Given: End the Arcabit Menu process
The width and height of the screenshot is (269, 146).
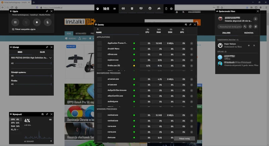Looking at the screenshot, I should coord(191,49).
